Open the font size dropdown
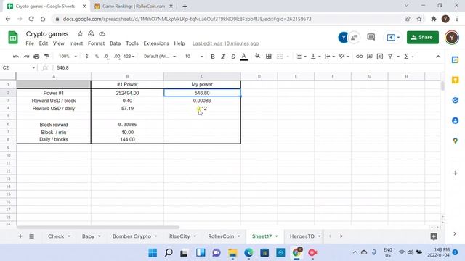 click(x=194, y=57)
